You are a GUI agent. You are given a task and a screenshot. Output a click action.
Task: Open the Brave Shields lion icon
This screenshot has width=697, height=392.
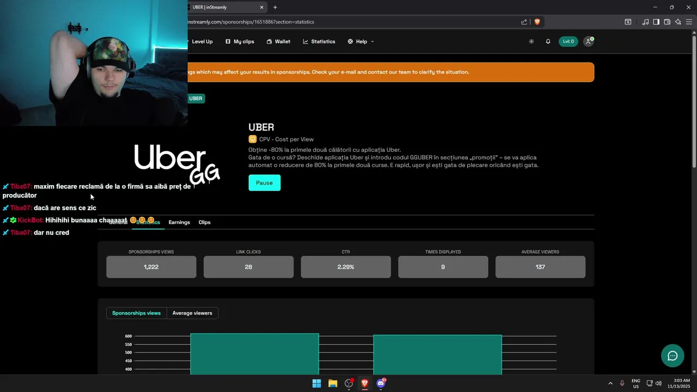(537, 22)
